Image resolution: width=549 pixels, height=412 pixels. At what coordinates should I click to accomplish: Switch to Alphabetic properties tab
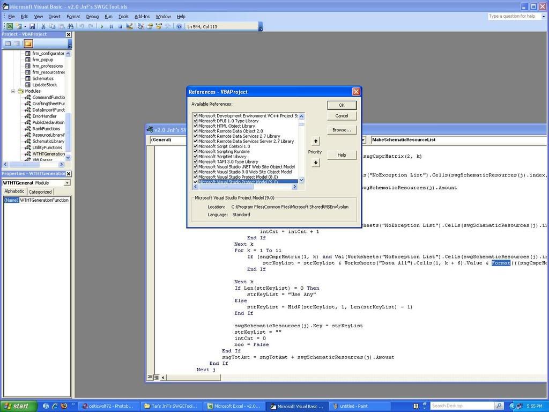pos(14,192)
